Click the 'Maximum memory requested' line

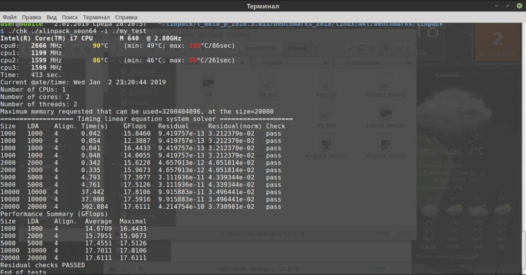[x=137, y=112]
